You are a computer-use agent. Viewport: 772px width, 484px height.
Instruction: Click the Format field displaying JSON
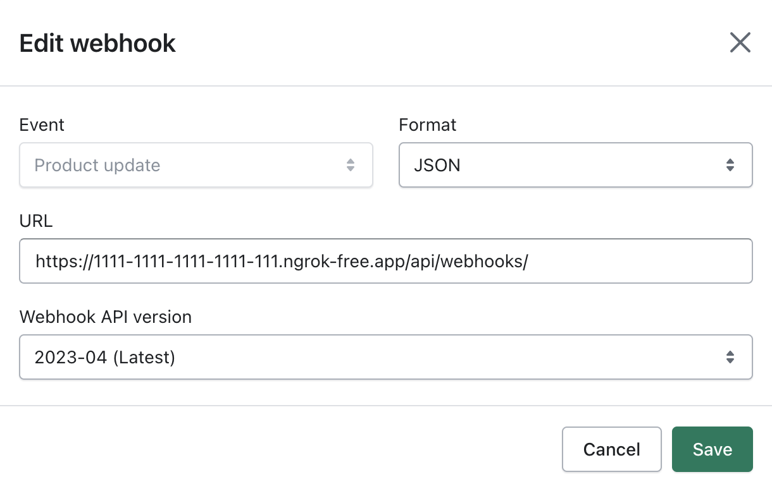pos(576,165)
